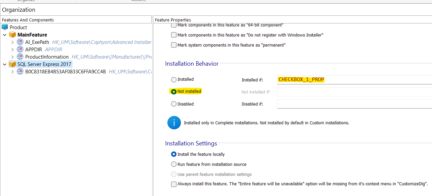Collapse the MainFeature tree node
The image size is (432, 196).
[x=4, y=35]
